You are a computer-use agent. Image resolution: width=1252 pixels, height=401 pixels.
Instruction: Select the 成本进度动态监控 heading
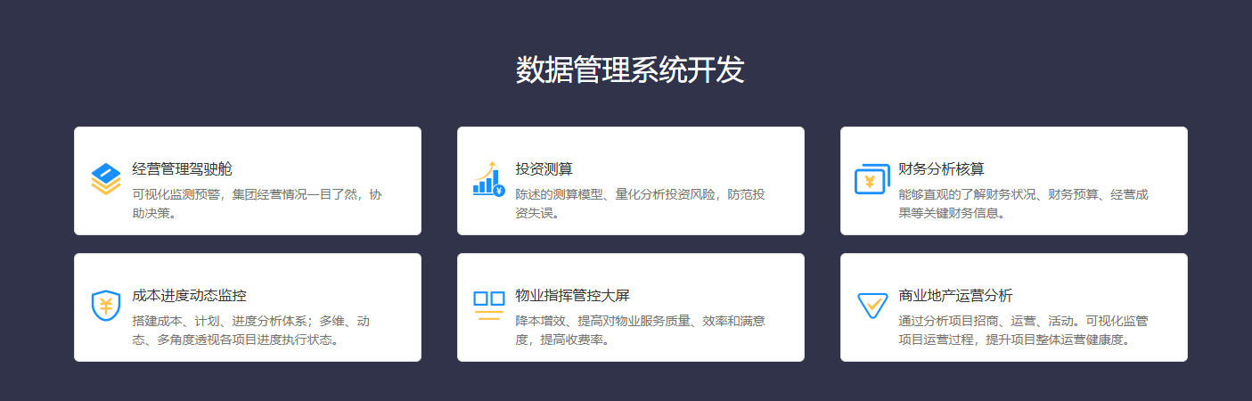(x=189, y=296)
